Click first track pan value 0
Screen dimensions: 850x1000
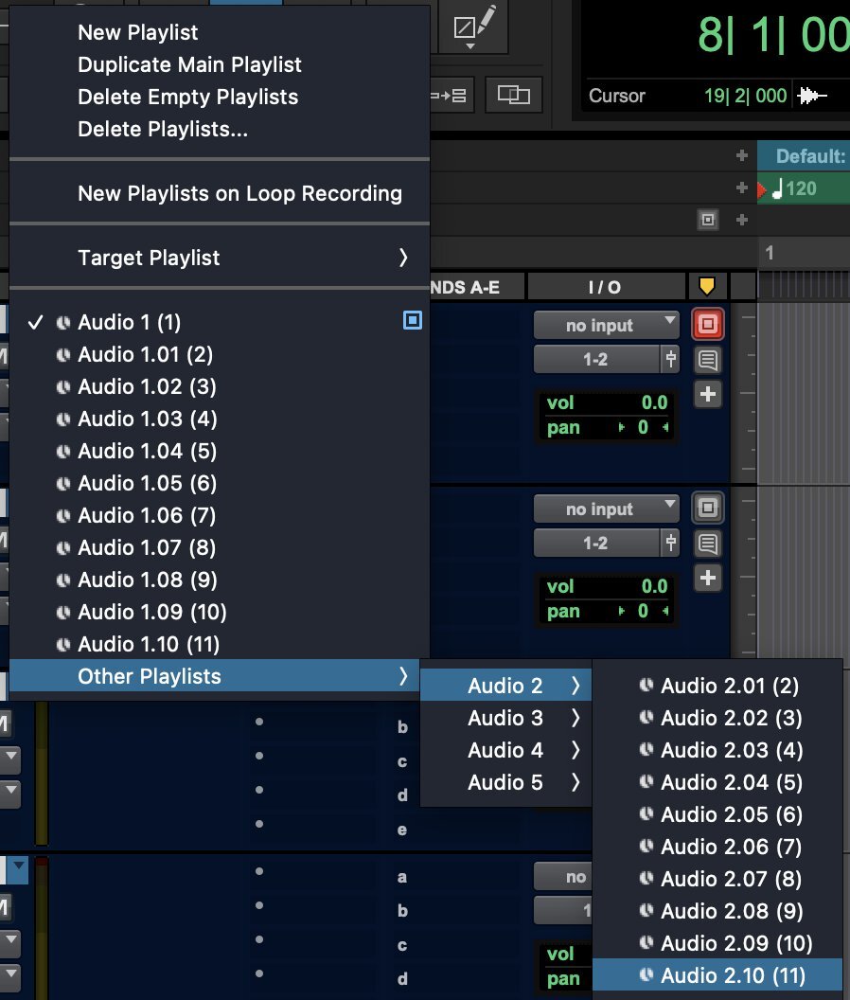tap(643, 427)
